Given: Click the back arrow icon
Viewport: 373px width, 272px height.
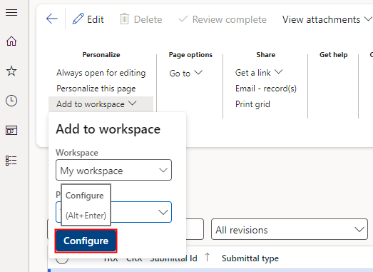Looking at the screenshot, I should coord(52,19).
